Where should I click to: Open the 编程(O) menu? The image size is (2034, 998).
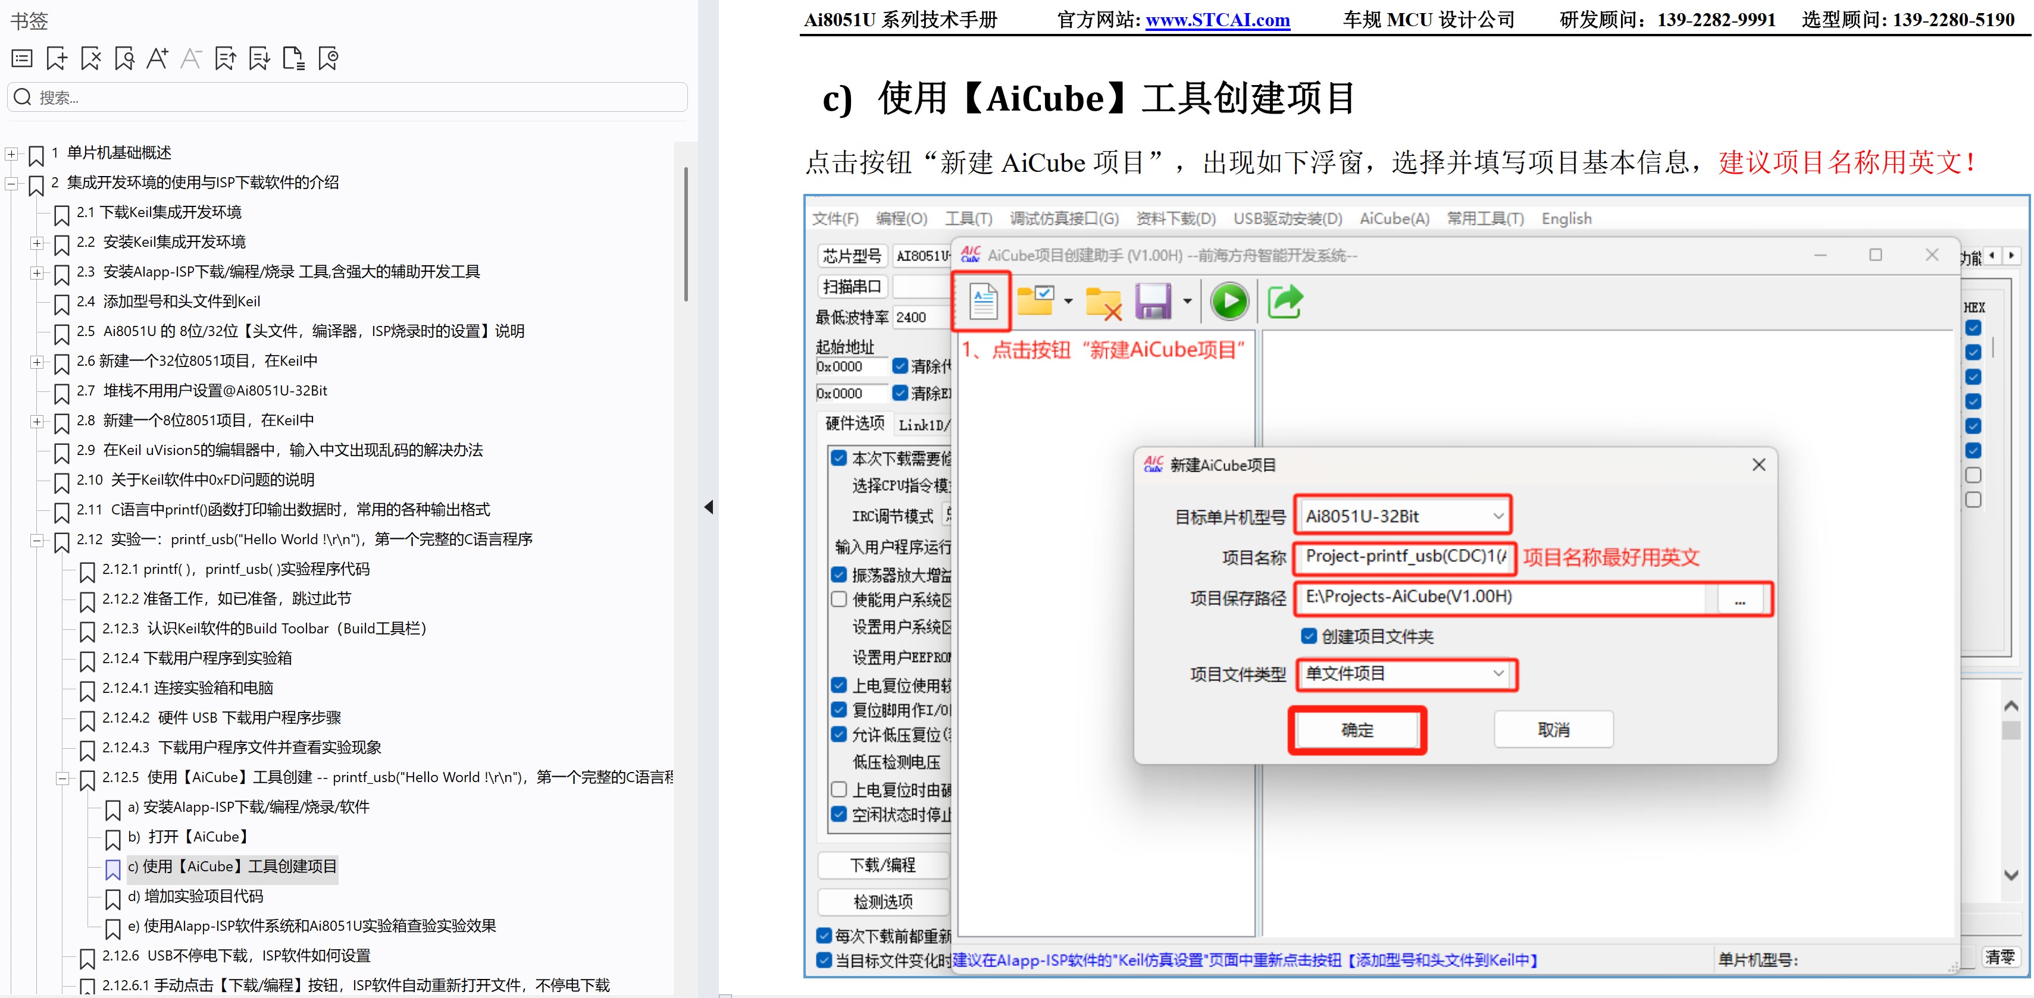(x=902, y=219)
